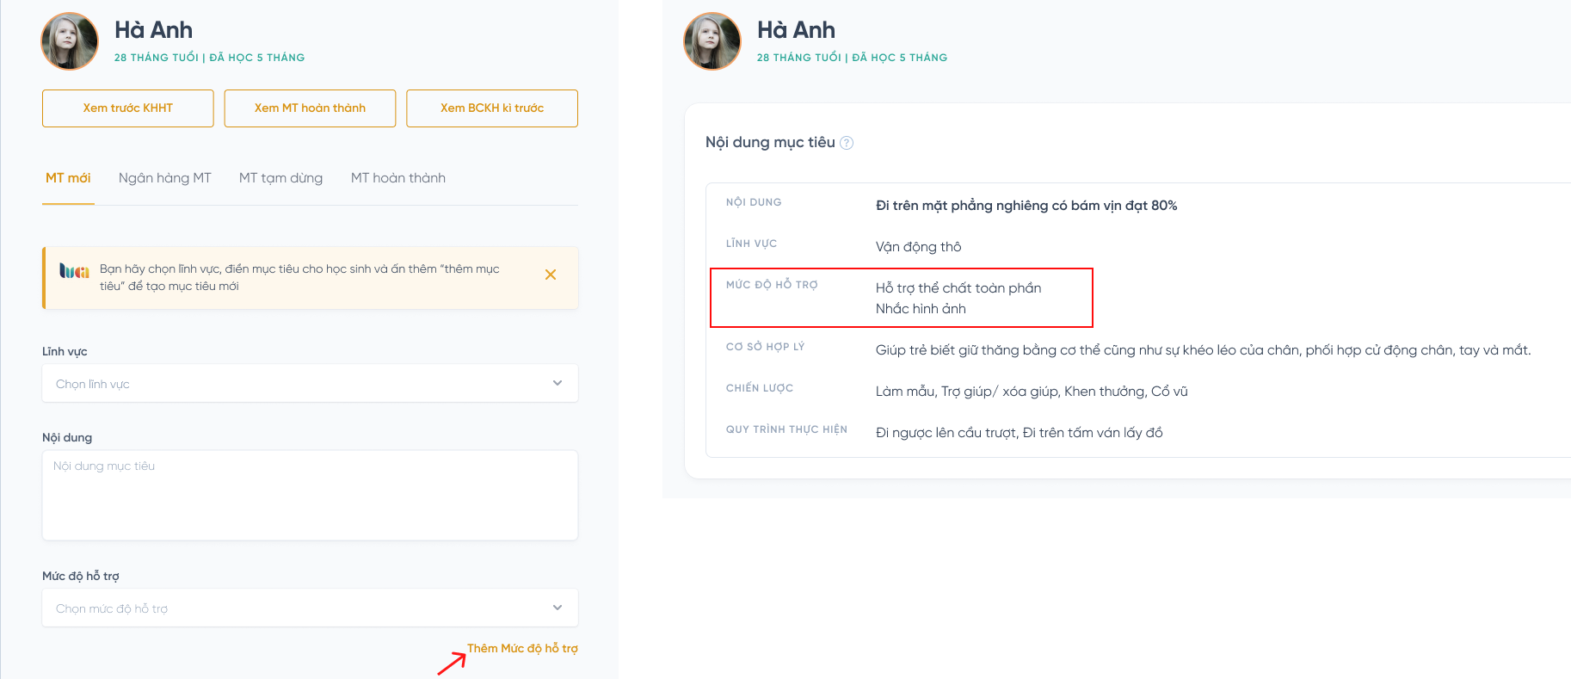This screenshot has width=1571, height=679.
Task: Click the hint message 'Bạn hãy chọn lĩnh vực'
Action: point(299,277)
